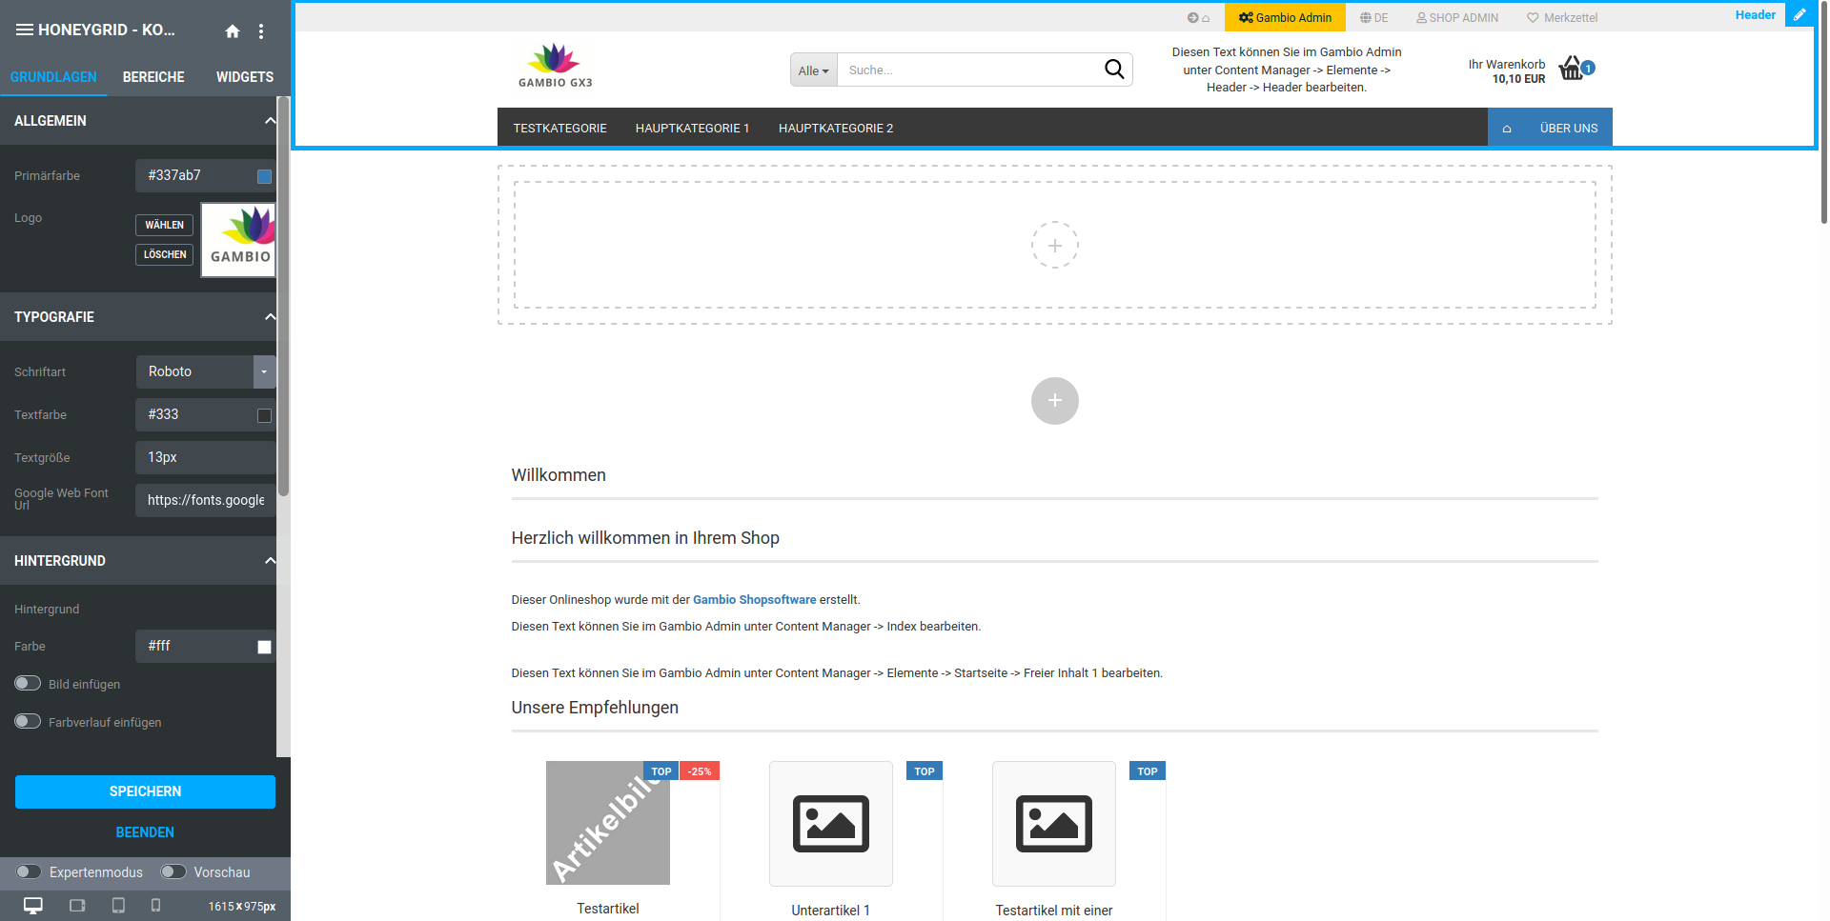The width and height of the screenshot is (1830, 921).
Task: Click the pencil edit icon for Header
Action: (x=1799, y=15)
